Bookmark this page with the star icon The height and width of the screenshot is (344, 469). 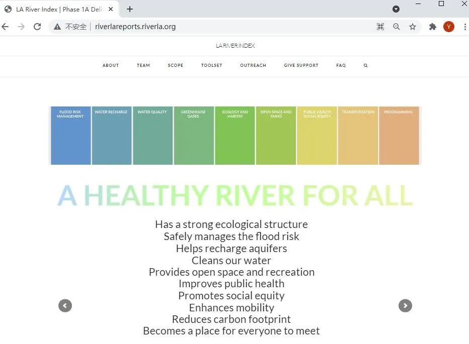coord(413,27)
